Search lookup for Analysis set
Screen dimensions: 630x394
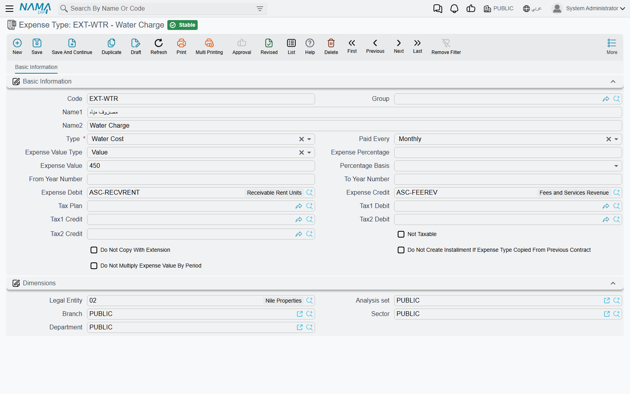617,301
